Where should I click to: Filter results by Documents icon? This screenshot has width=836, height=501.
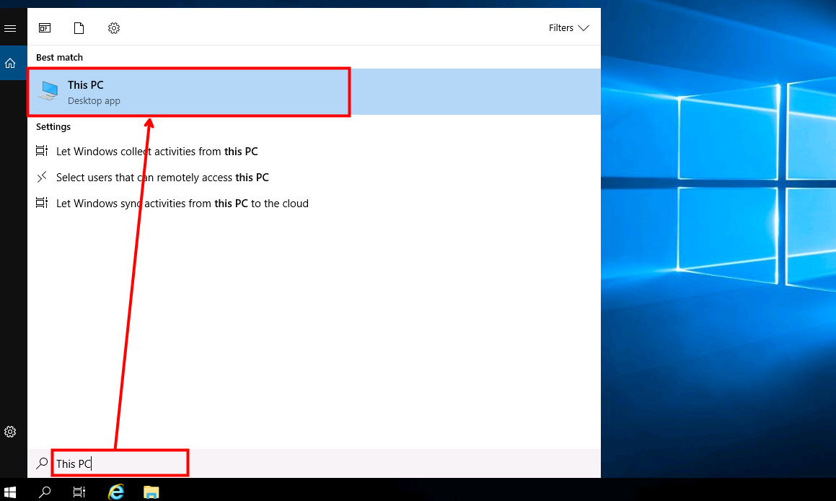(x=79, y=27)
